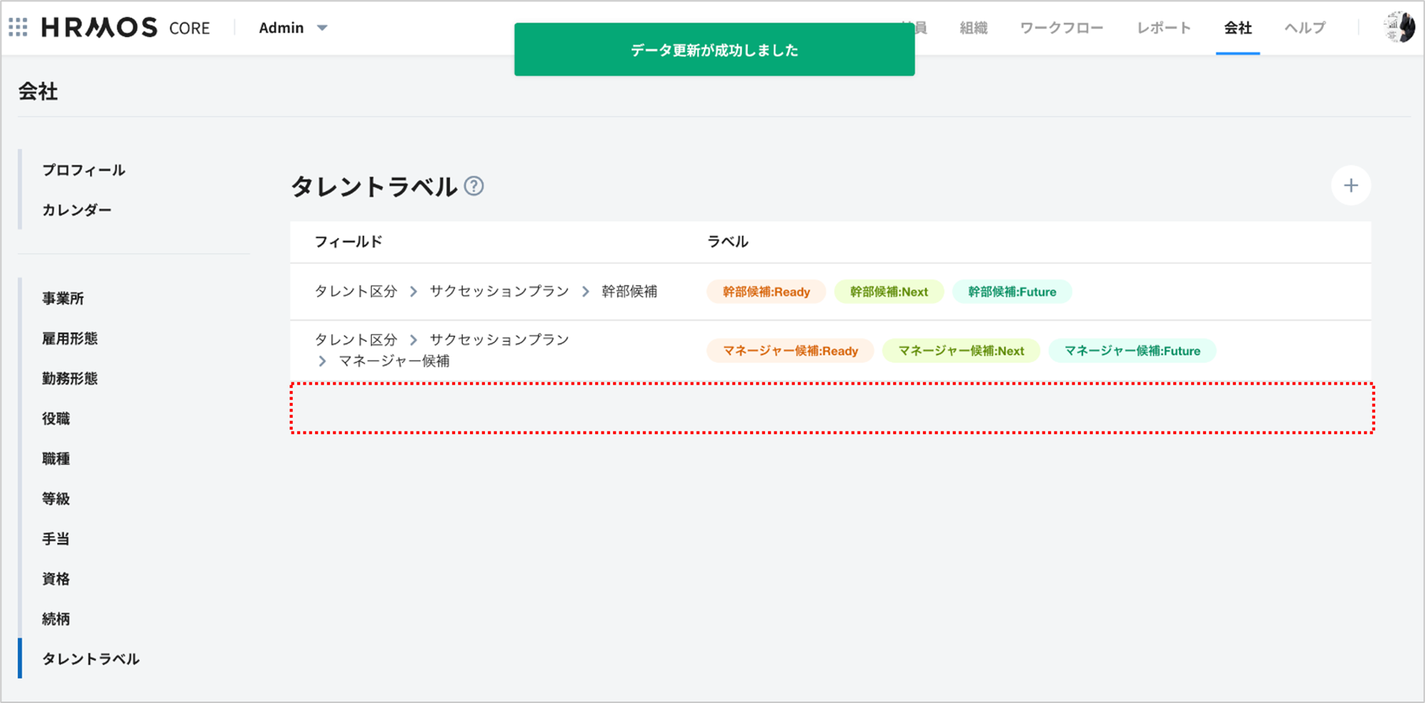Click the HRMOS CORE logo
1425x703 pixels.
coord(126,28)
